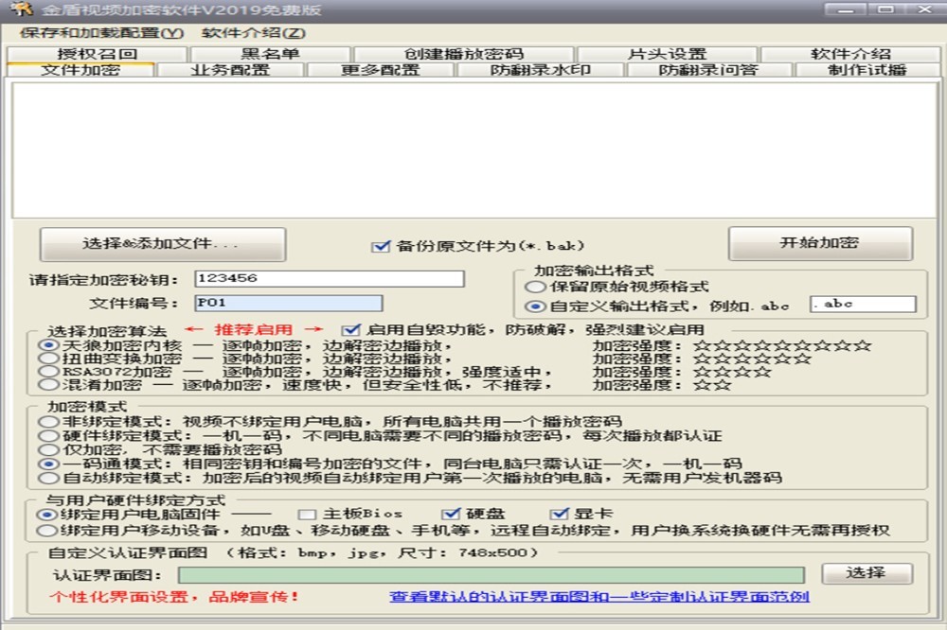Enable the 主板Bios checkbox
Image resolution: width=947 pixels, height=630 pixels.
click(307, 515)
